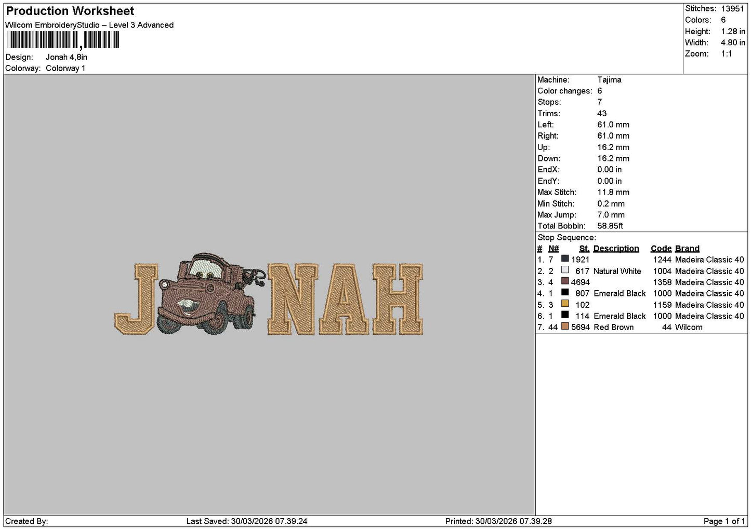Click the EndY value '0.00 in'
Viewport: 751px width, 530px height.
(609, 181)
